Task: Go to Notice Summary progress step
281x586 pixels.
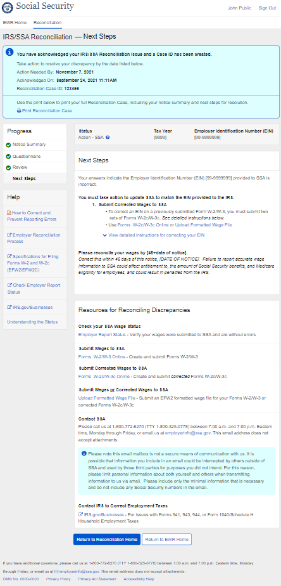Action: (28, 145)
